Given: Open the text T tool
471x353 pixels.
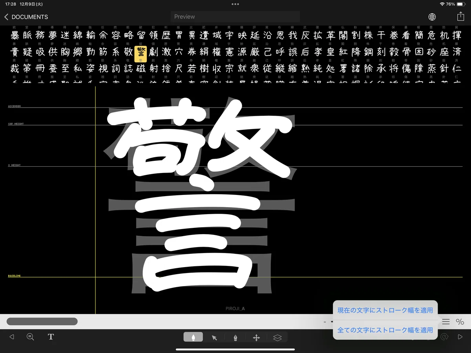Looking at the screenshot, I should click(51, 337).
